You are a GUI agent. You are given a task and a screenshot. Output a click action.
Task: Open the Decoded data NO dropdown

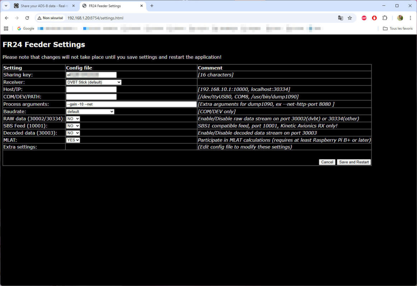pos(73,133)
